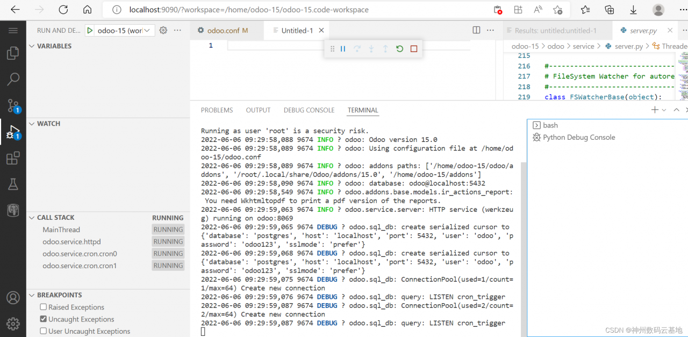Open editor more actions next to split
This screenshot has width=688, height=337.
point(491,31)
